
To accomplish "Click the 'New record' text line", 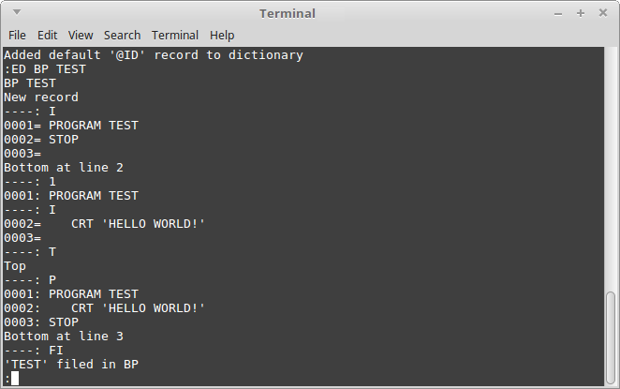I will 41,97.
